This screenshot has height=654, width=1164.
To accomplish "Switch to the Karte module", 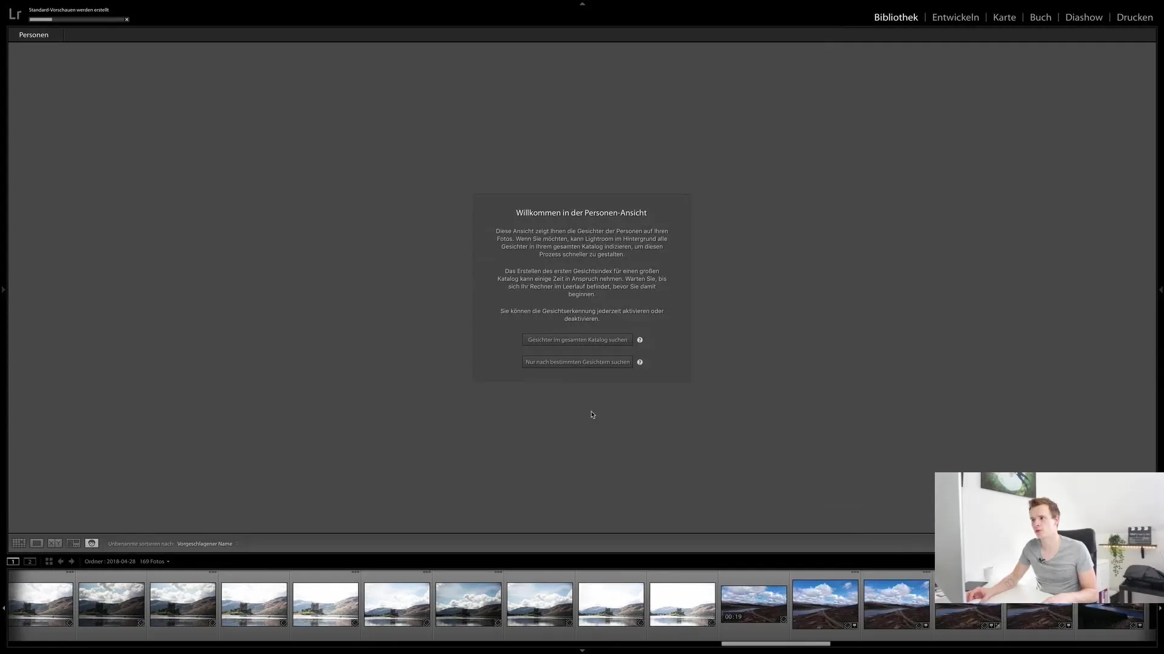I will (x=1004, y=17).
